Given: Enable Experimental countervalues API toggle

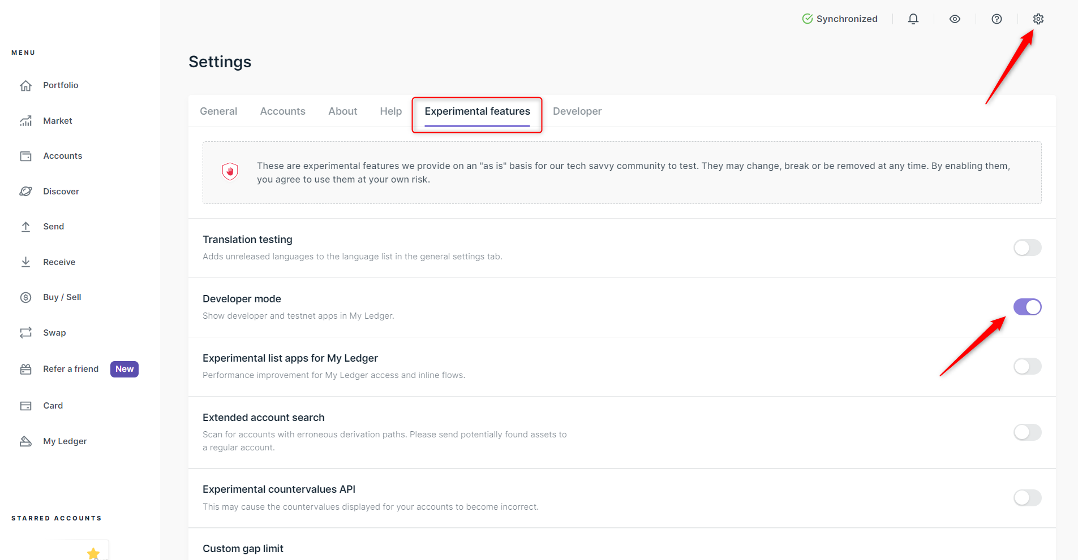Looking at the screenshot, I should [1027, 498].
